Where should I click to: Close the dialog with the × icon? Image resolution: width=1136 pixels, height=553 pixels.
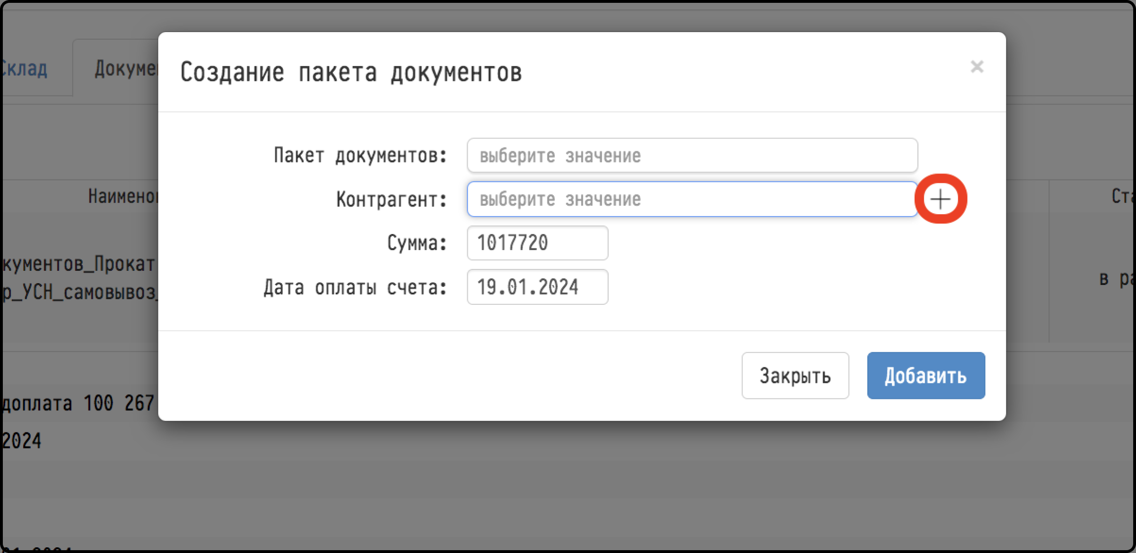click(x=977, y=67)
